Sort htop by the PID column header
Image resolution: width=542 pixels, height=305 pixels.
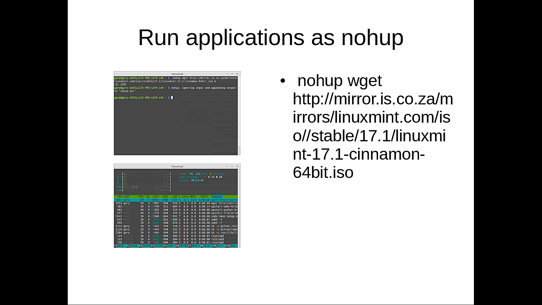(x=119, y=197)
